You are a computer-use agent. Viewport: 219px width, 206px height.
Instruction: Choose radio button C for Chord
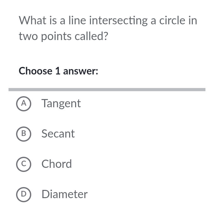(23, 164)
